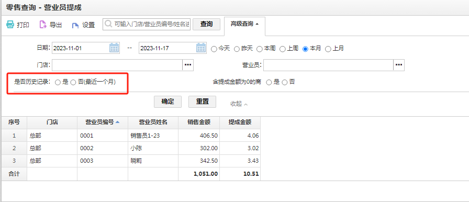This screenshot has height=202, width=469.
Task: Click sales amount 406.50
Action: point(199,136)
